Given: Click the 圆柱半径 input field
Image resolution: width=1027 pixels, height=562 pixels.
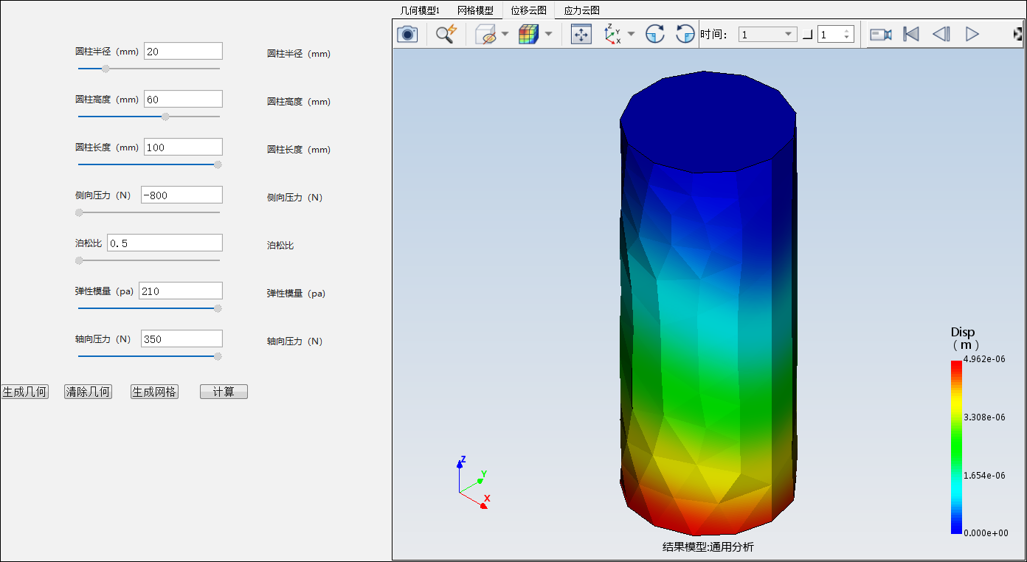Looking at the screenshot, I should 183,51.
